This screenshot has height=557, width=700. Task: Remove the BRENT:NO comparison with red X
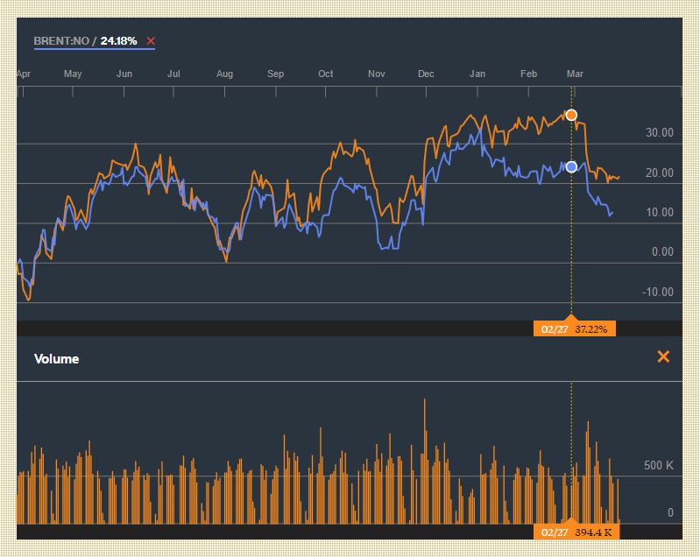[151, 41]
